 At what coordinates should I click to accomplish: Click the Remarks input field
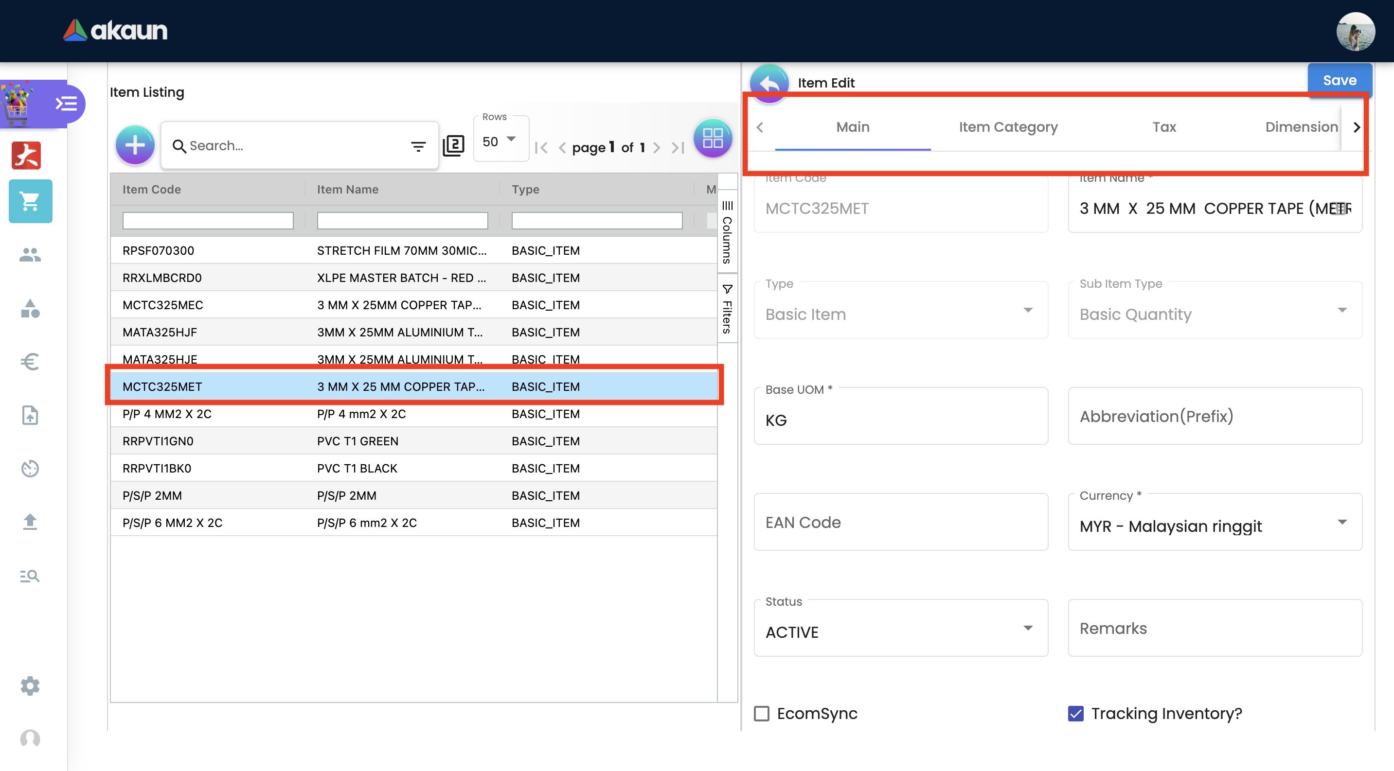[x=1215, y=628]
